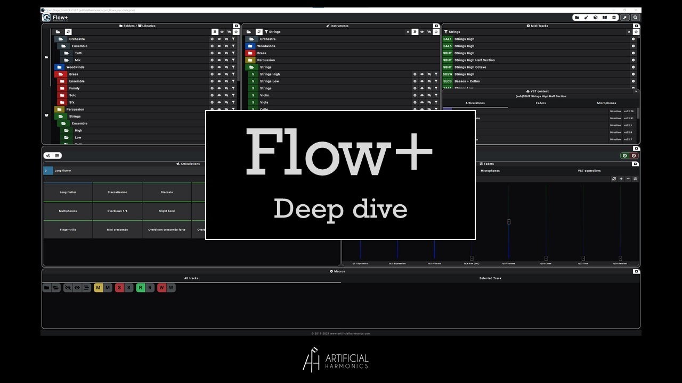Open the VST controllers tab

click(x=589, y=171)
